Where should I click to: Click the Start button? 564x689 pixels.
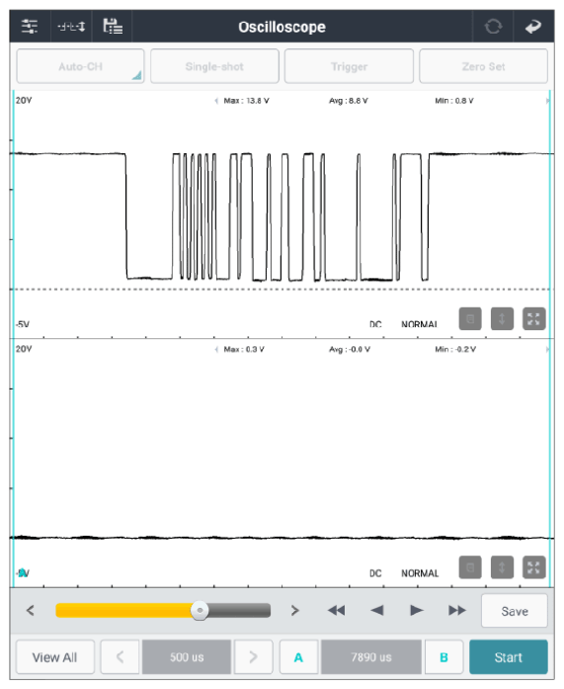coord(509,657)
